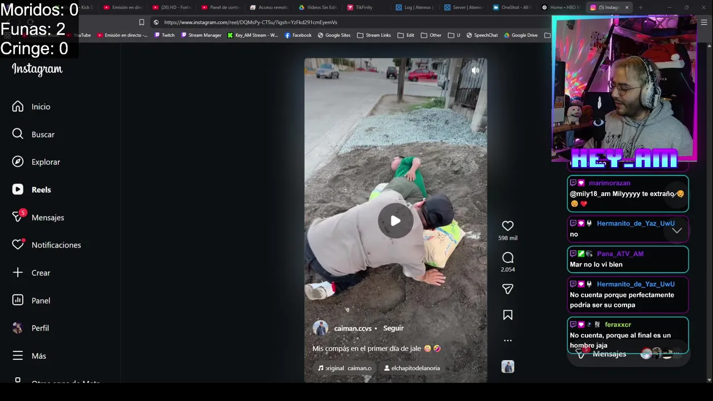Viewport: 713px width, 401px height.
Task: Open Perfil avatar in sidebar
Action: (x=18, y=328)
